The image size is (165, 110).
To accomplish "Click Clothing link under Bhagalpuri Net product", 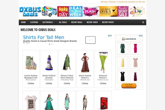I will pyautogui.click(x=31, y=83).
